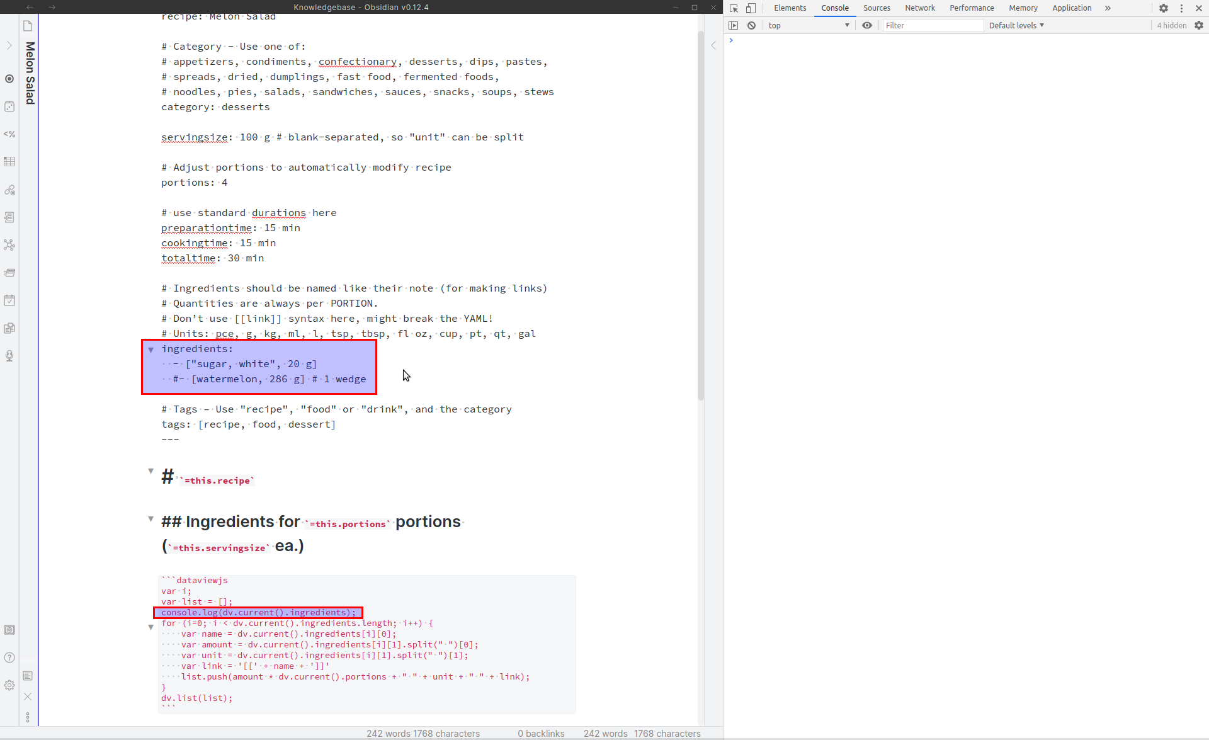Open a random note with the dice icon
Image resolution: width=1209 pixels, height=740 pixels.
9,106
